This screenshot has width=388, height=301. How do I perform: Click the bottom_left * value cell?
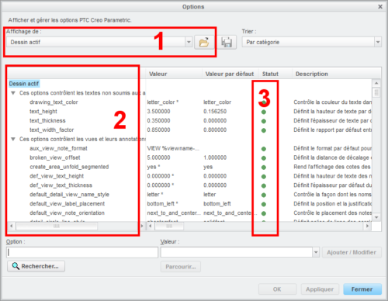click(162, 204)
